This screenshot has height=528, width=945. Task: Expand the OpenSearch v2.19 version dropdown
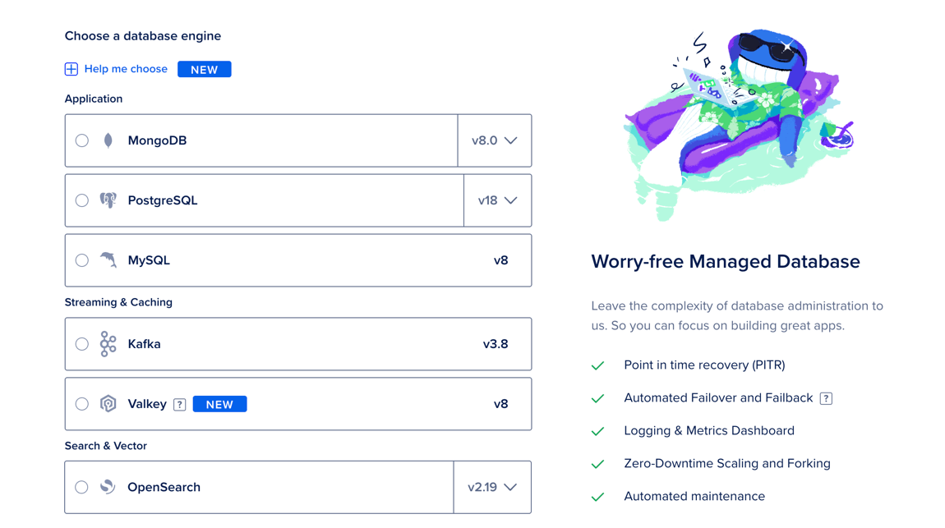point(492,486)
